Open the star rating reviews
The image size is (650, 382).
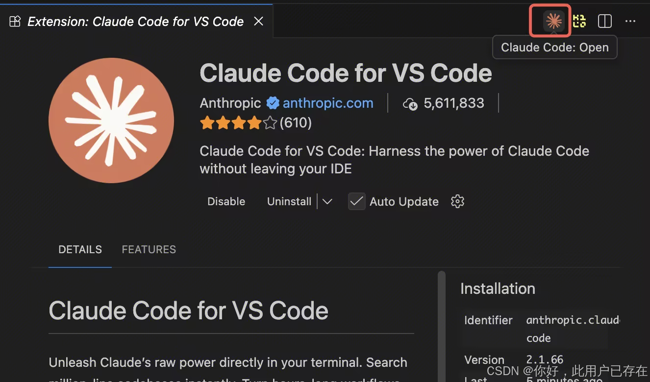239,122
